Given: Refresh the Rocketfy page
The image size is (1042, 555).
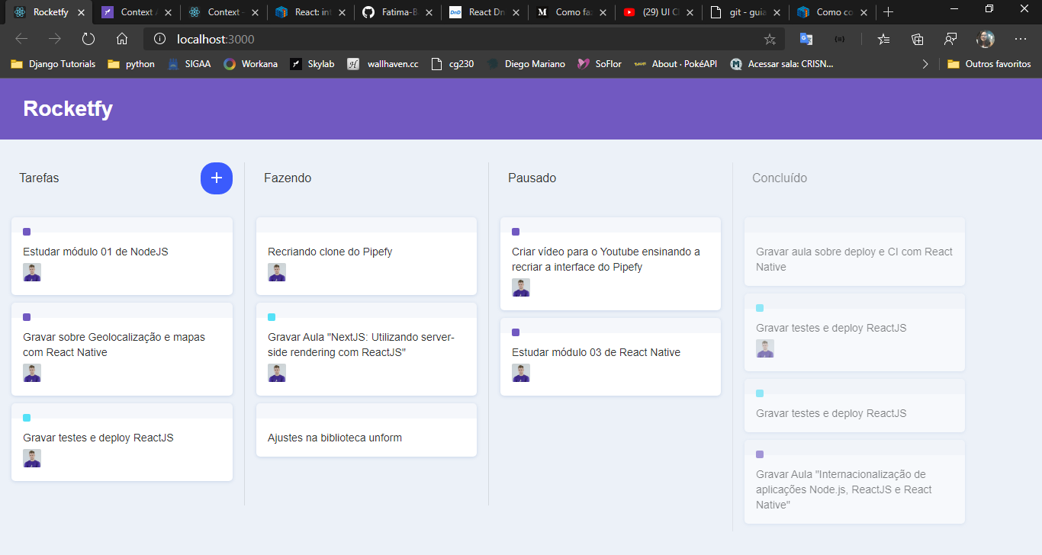Looking at the screenshot, I should point(88,38).
